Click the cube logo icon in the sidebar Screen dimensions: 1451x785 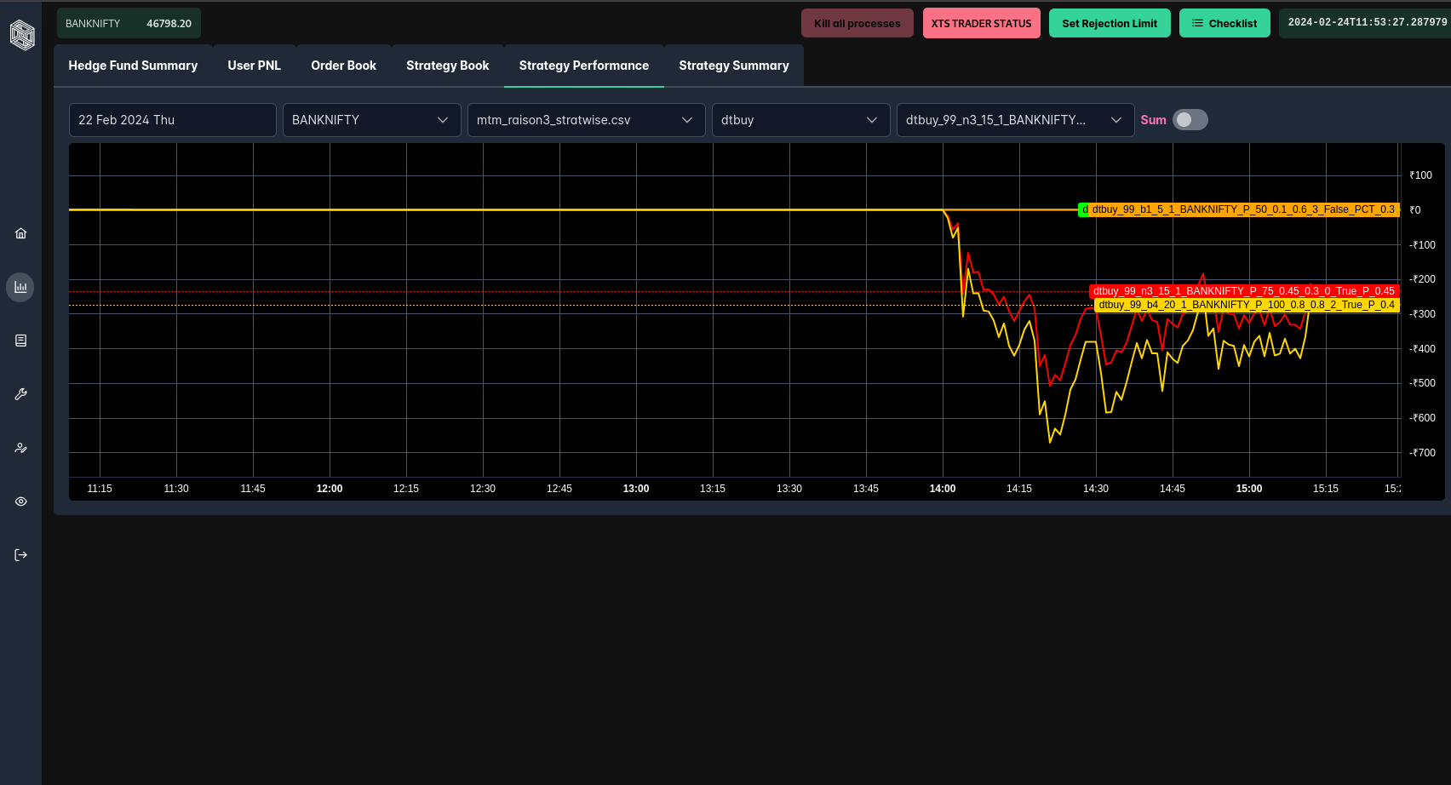tap(21, 35)
